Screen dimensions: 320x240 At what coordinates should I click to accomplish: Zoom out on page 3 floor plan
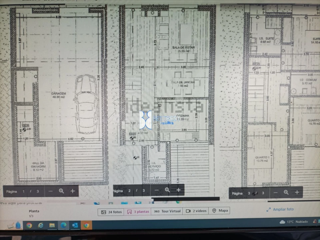tap(275, 192)
